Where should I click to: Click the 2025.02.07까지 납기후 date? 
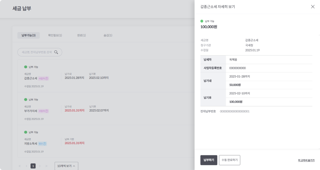click(99, 110)
